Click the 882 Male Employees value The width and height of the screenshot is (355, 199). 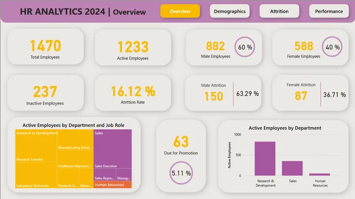pos(215,46)
